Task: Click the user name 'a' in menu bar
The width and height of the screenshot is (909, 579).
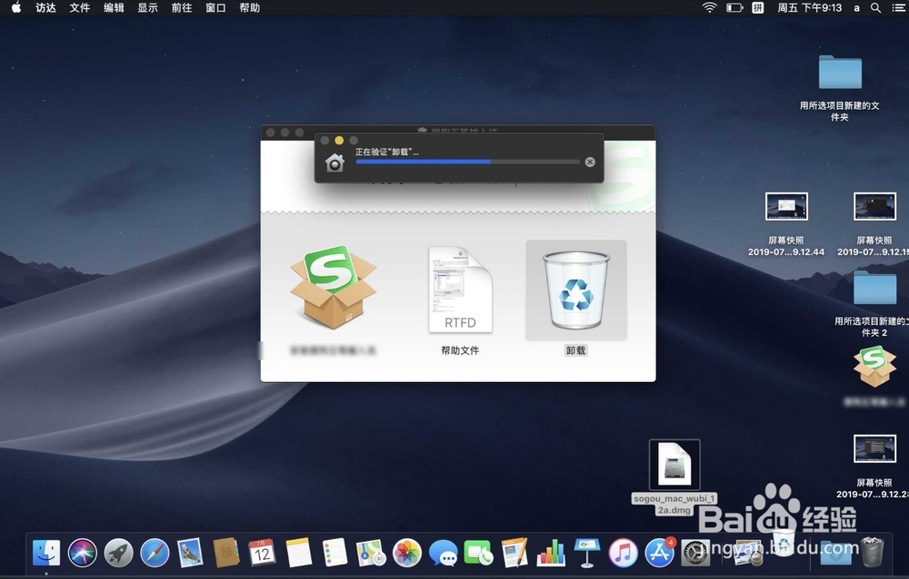Action: [856, 8]
